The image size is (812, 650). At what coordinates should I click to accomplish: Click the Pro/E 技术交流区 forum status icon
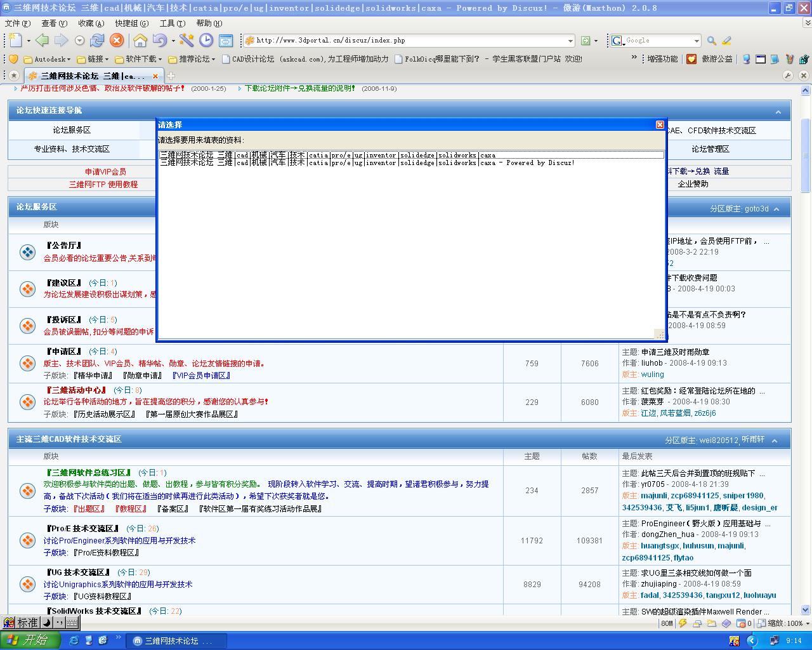[27, 540]
